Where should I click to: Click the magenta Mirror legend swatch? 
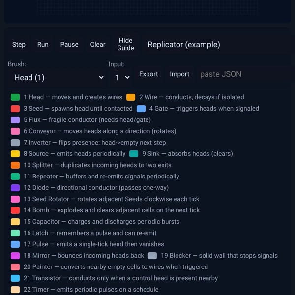click(15, 256)
